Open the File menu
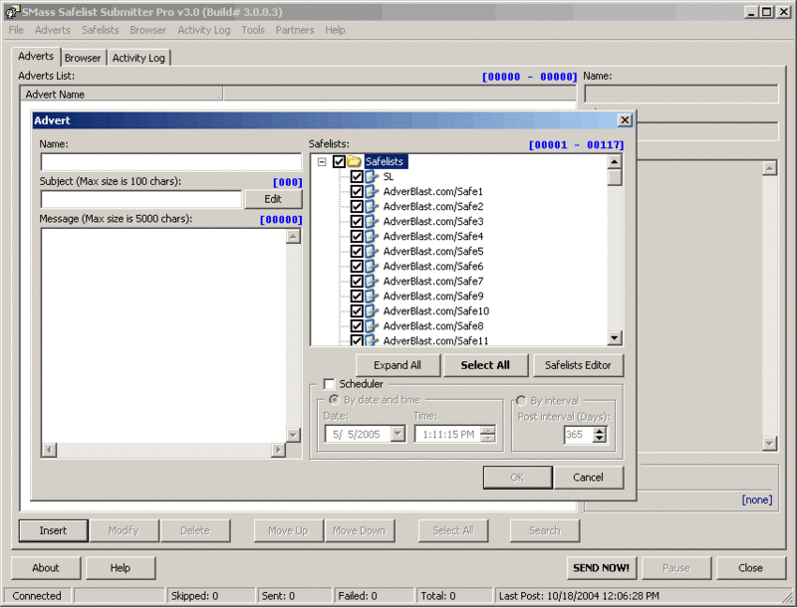Viewport: 797px width, 608px height. click(x=16, y=30)
